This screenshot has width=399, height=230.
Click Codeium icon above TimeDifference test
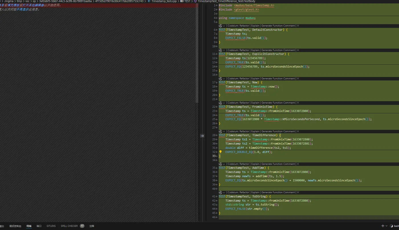220,131
